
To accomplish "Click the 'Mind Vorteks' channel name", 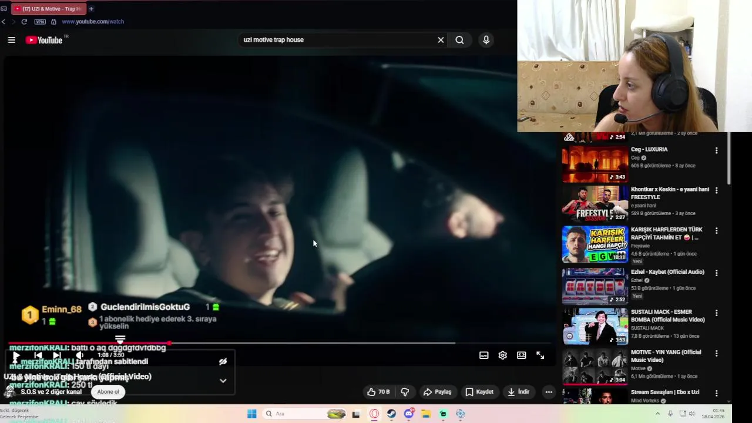I will pyautogui.click(x=645, y=401).
